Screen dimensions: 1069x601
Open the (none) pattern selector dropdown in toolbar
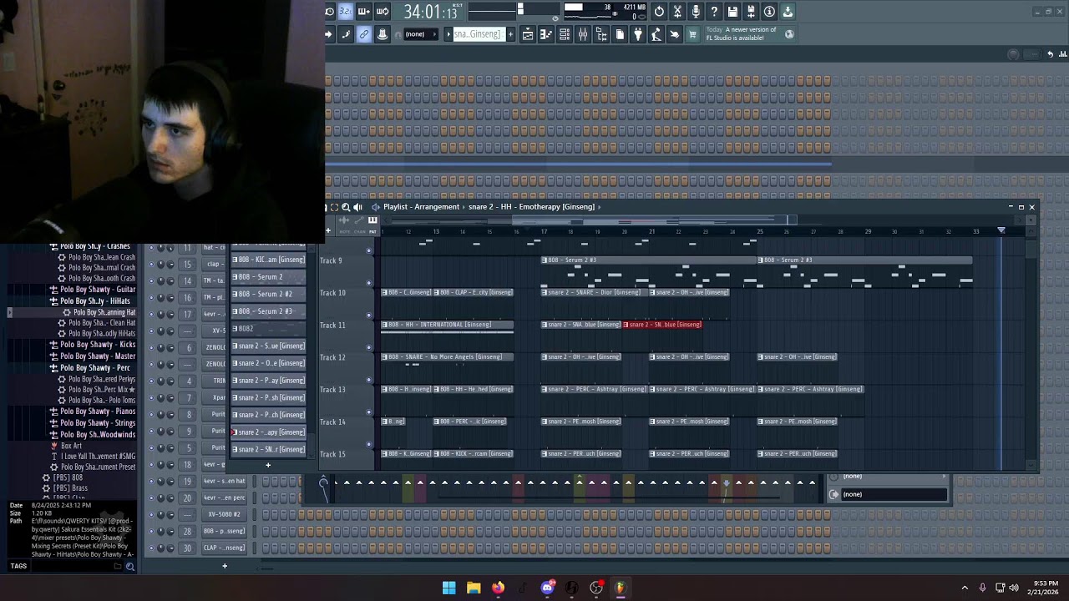420,34
